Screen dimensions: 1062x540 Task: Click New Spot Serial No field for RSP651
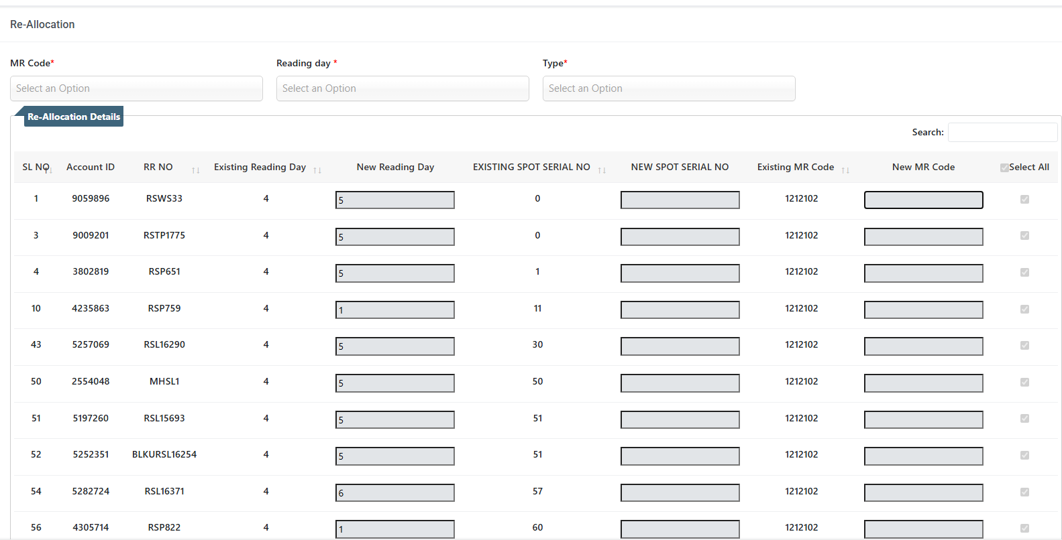click(680, 273)
